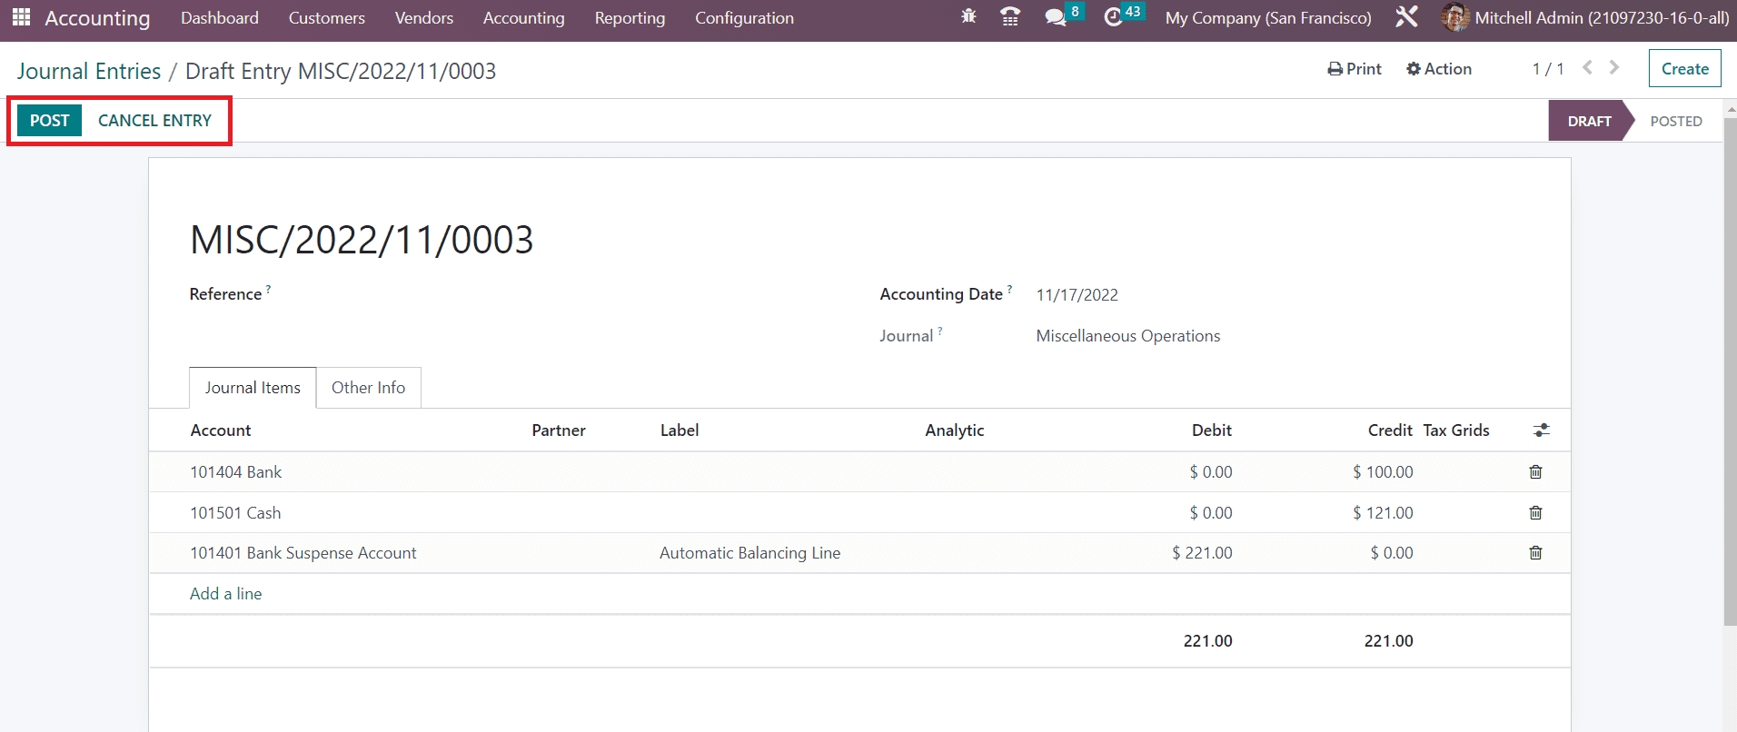Click the debug bug icon
This screenshot has height=732, width=1737.
click(x=968, y=17)
